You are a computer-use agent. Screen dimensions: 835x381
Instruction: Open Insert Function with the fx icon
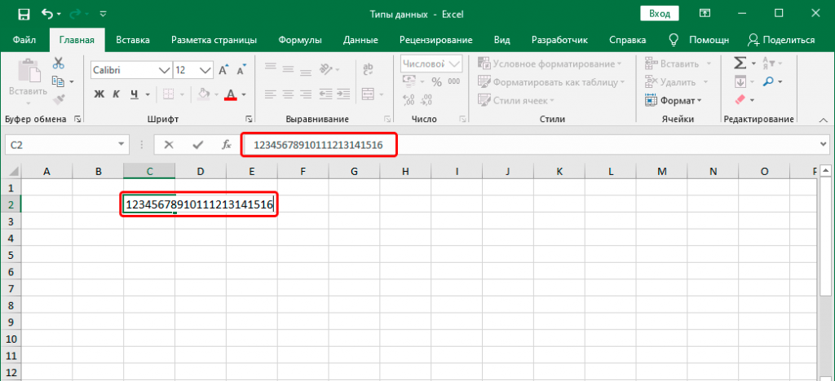point(227,145)
